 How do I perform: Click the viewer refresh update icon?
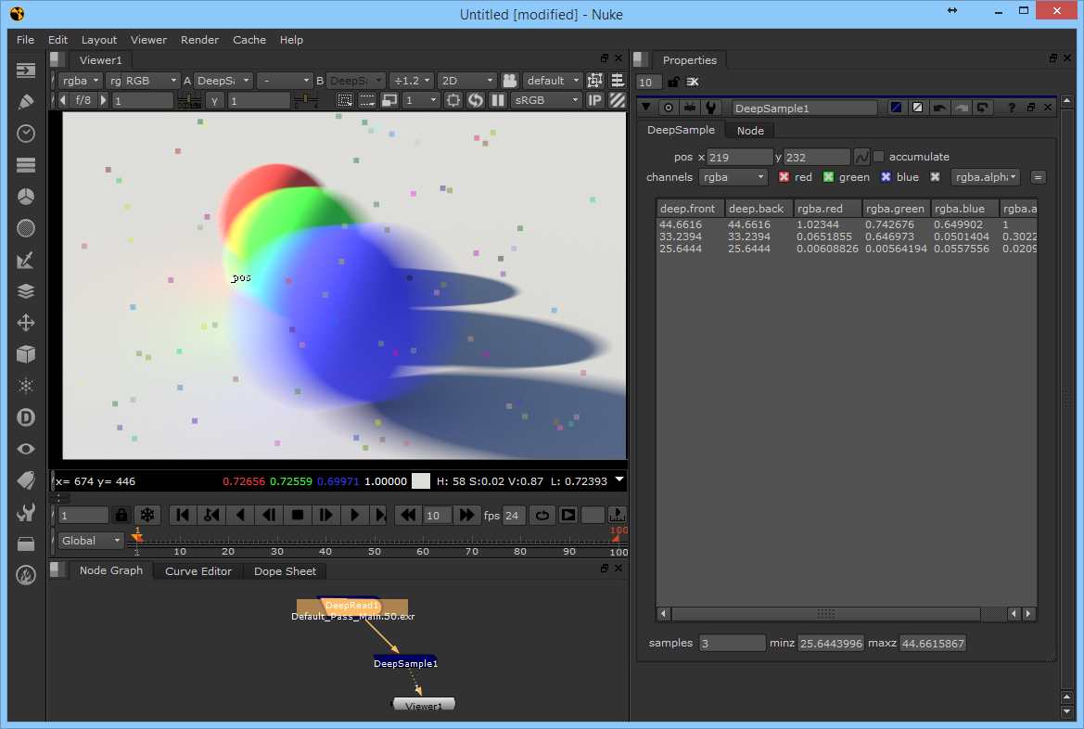(476, 100)
